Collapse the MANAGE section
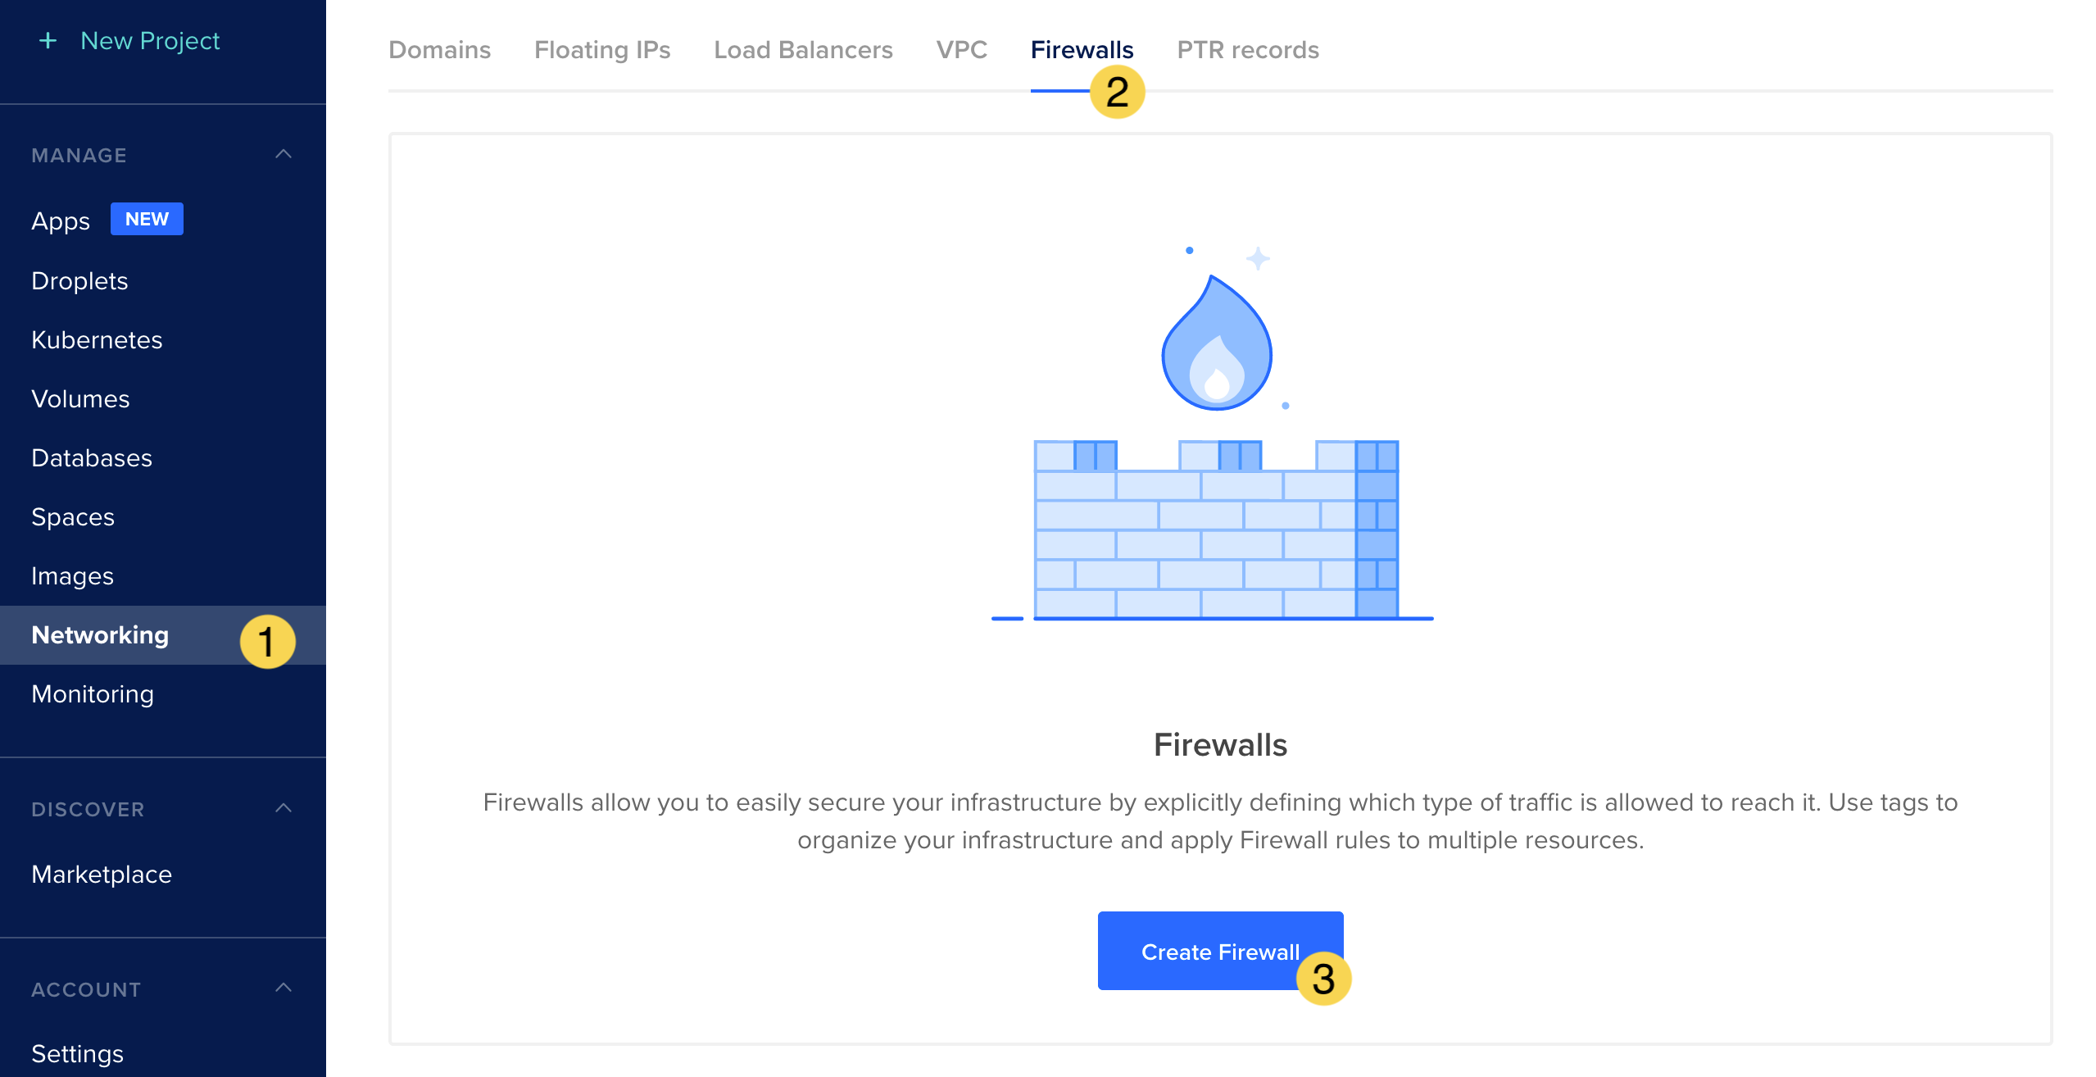Screen dimensions: 2096x1077 click(x=284, y=154)
